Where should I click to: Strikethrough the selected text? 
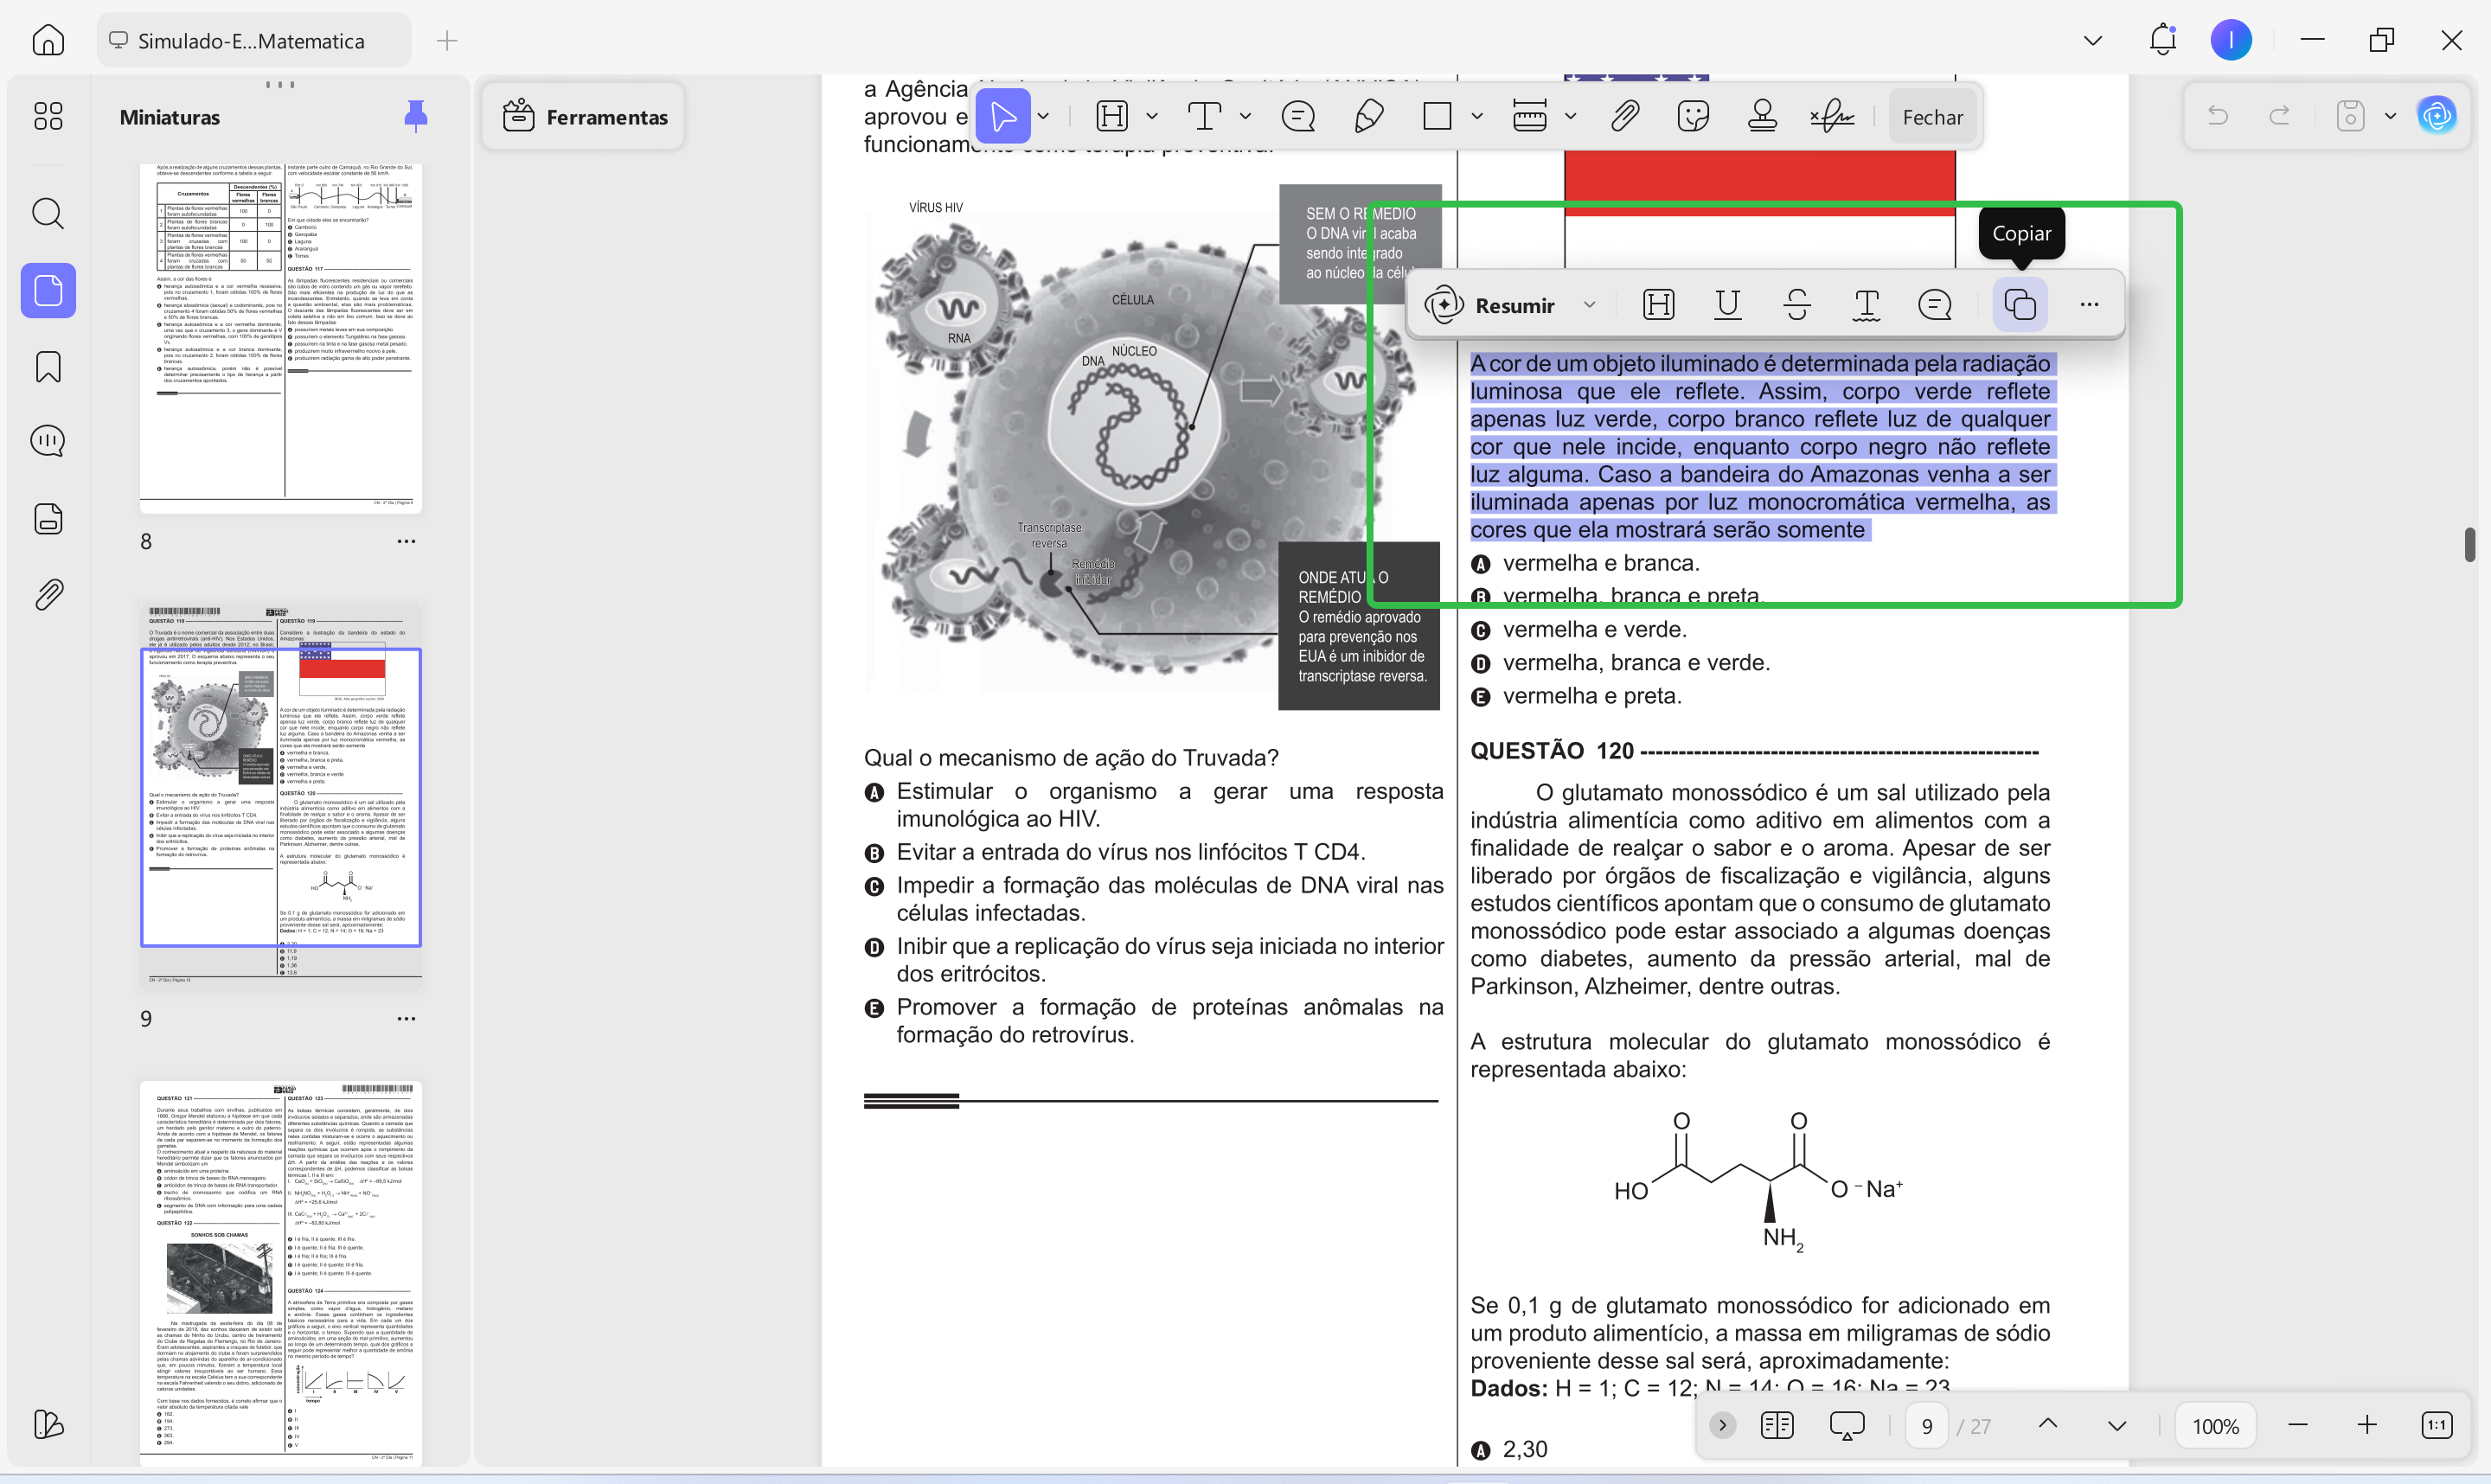tap(1797, 304)
